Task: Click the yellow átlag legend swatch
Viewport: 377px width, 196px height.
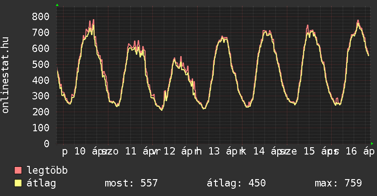Action: pyautogui.click(x=18, y=184)
